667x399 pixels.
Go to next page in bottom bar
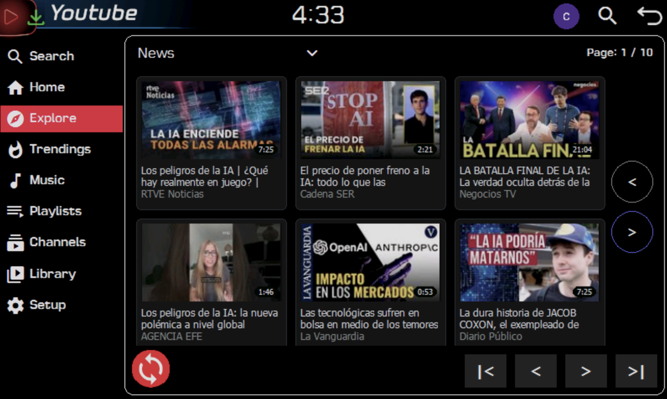tap(586, 371)
